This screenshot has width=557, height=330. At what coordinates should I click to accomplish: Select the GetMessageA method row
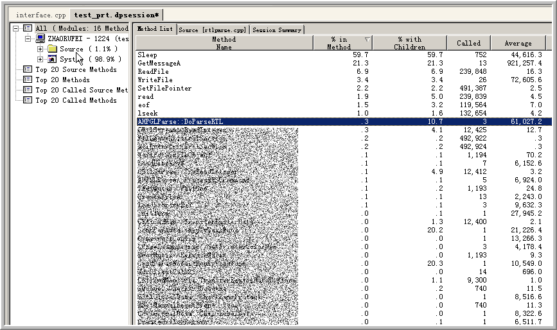point(344,63)
